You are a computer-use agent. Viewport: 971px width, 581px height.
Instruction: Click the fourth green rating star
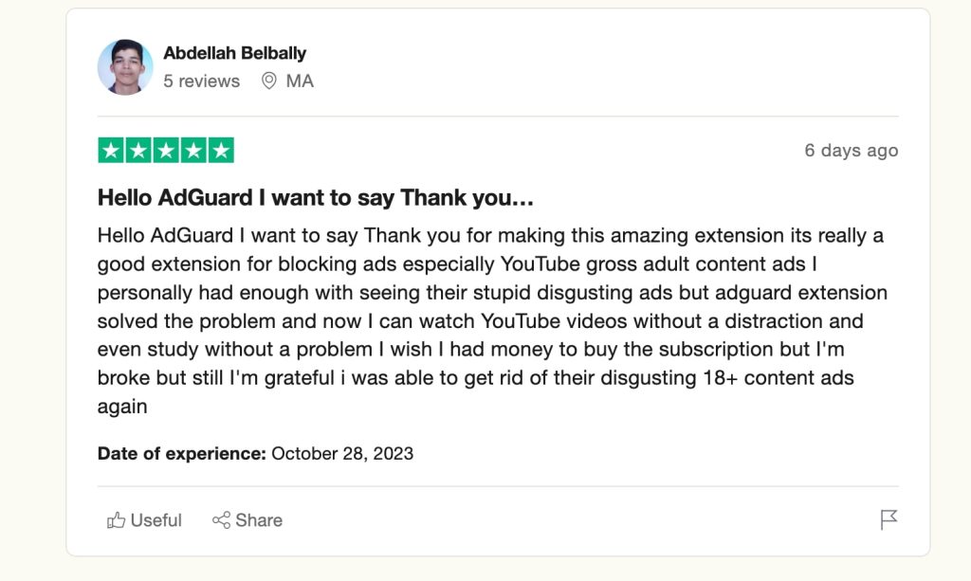pyautogui.click(x=193, y=151)
